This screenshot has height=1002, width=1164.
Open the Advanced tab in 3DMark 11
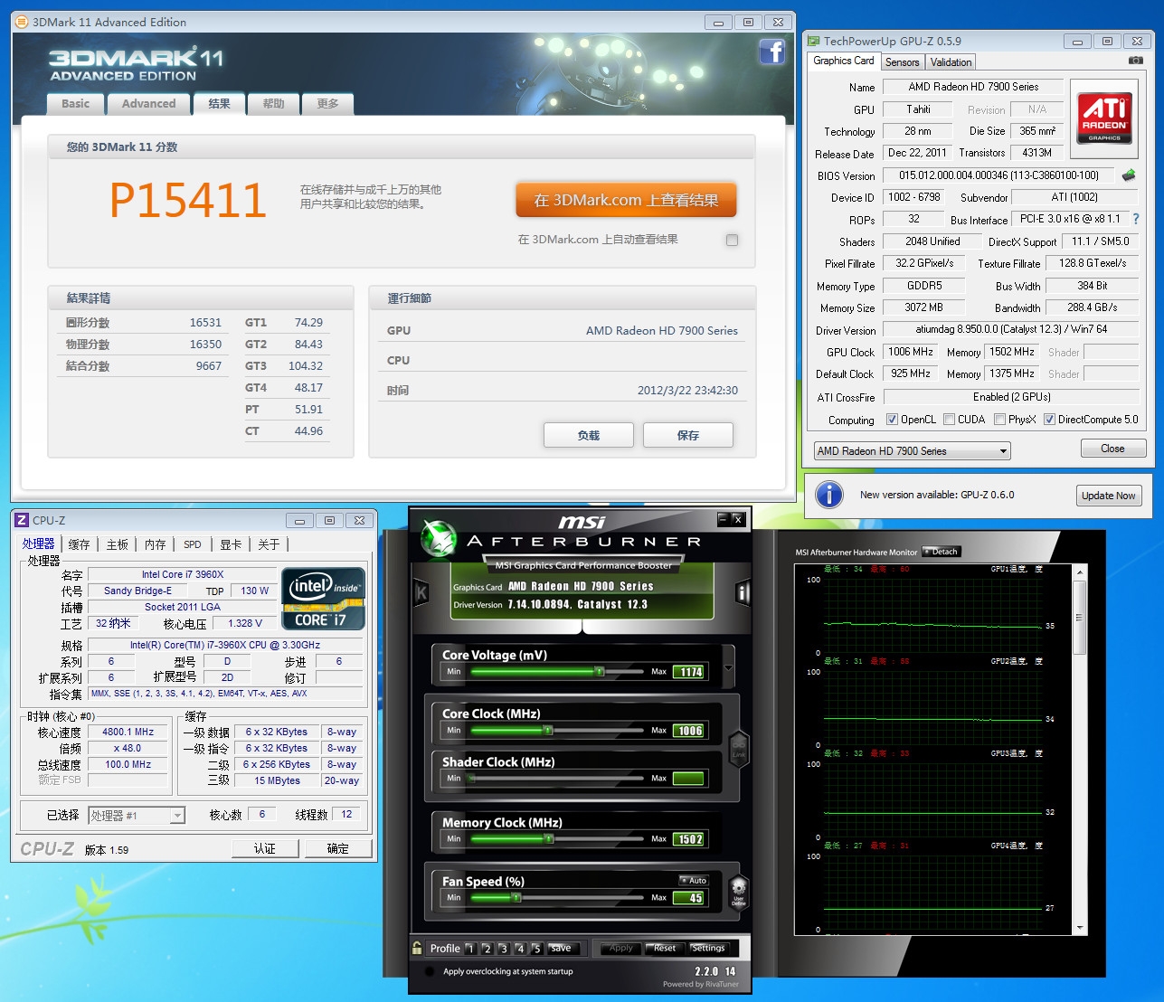point(148,104)
